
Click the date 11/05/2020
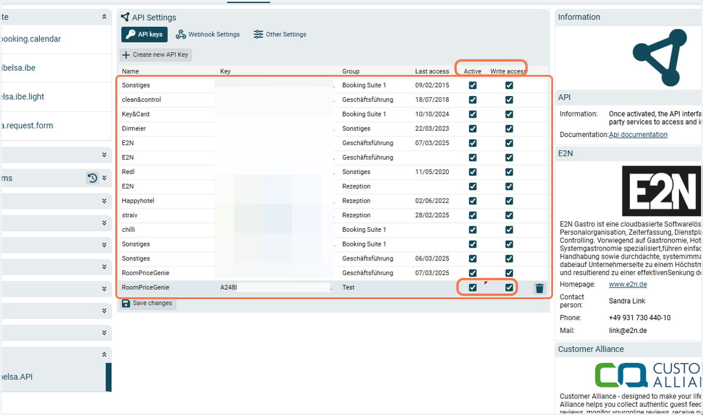pos(432,172)
